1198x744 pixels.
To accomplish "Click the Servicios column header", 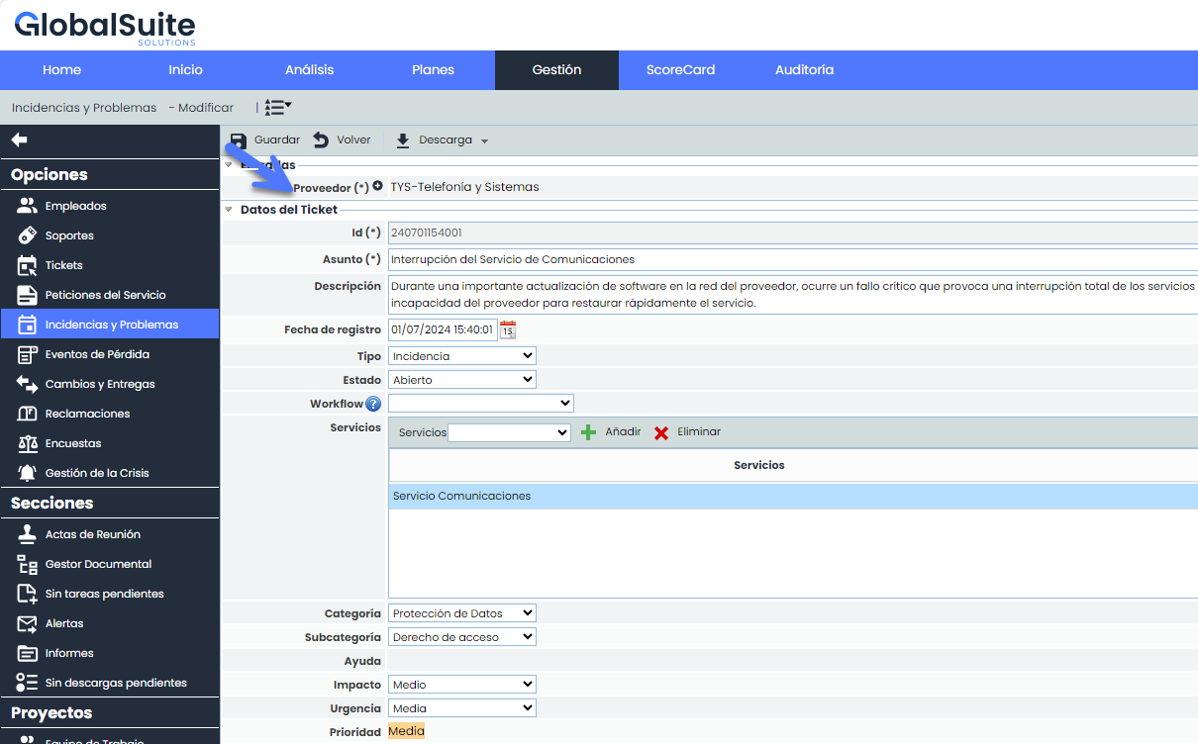I will click(x=759, y=465).
